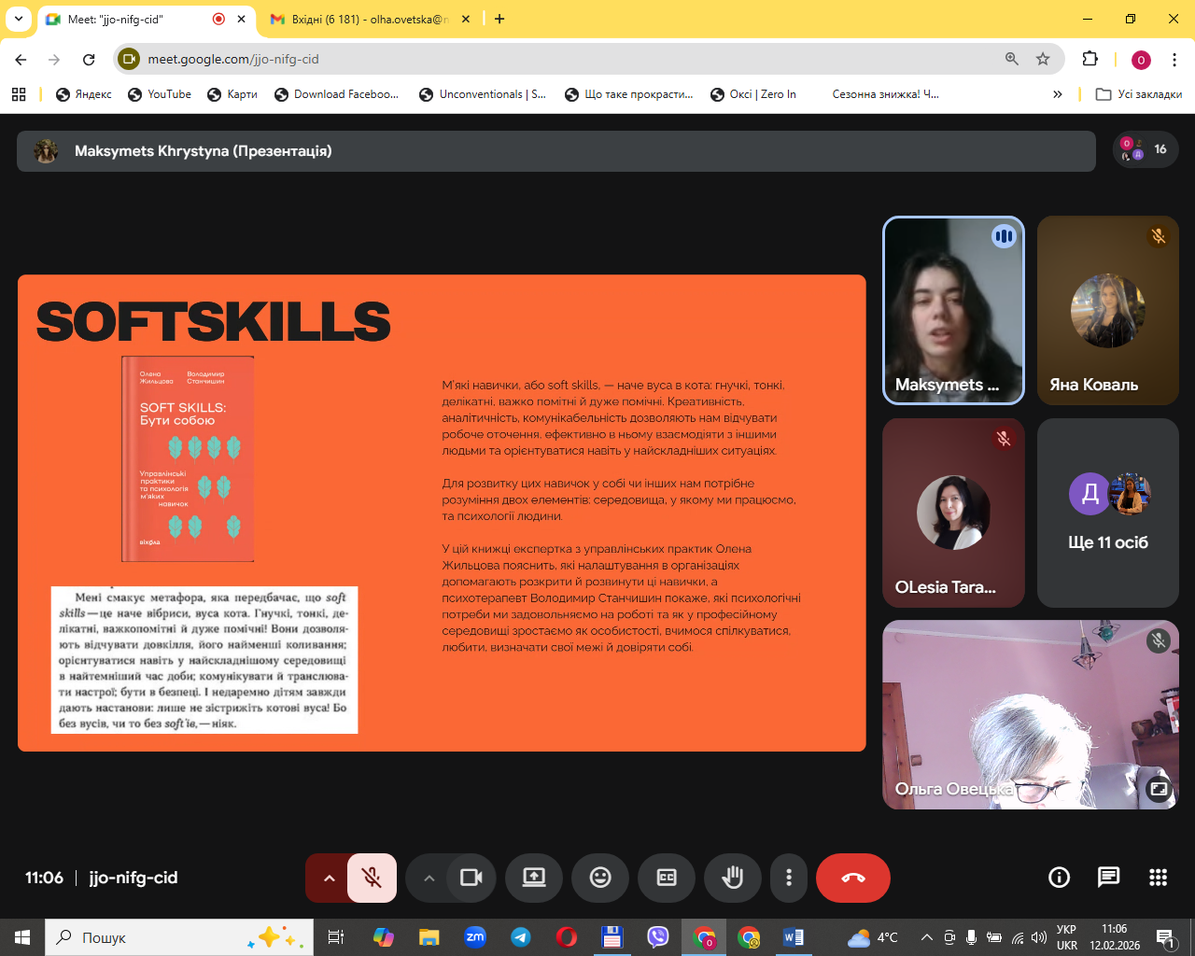Open chat with everyone panel

[1108, 877]
